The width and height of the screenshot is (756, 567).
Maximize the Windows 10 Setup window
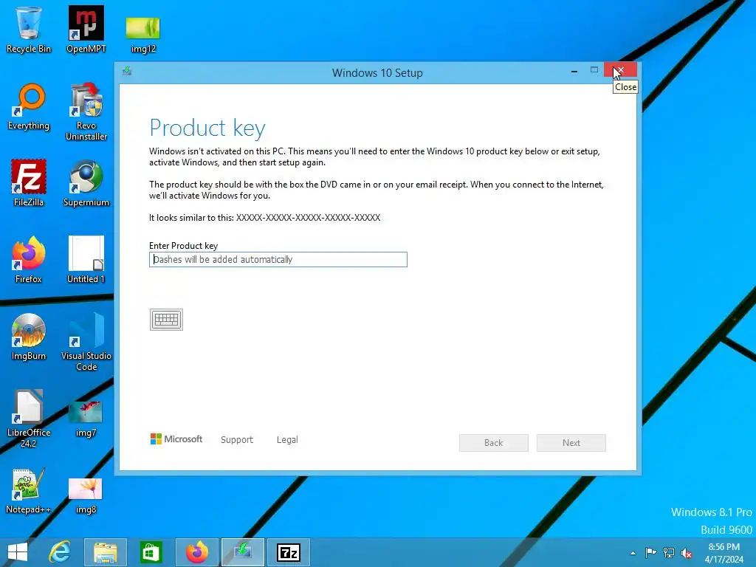(x=594, y=70)
